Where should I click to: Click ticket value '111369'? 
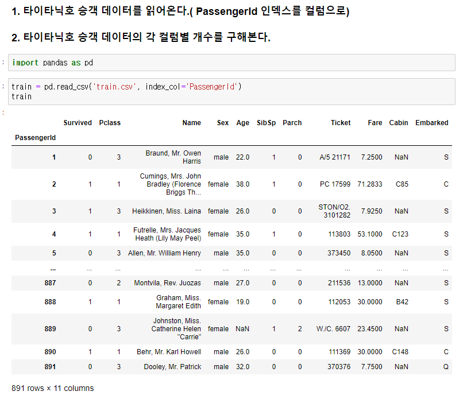tap(339, 352)
